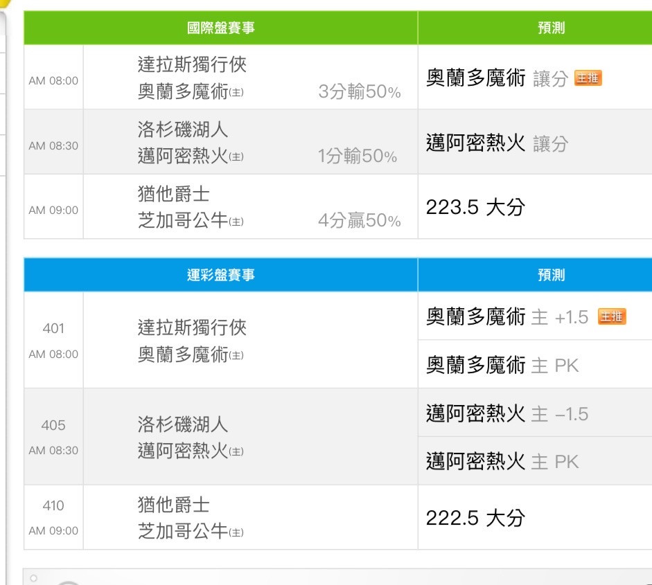Click the 運彩盤賽事 table header
This screenshot has width=652, height=585.
coord(221,275)
